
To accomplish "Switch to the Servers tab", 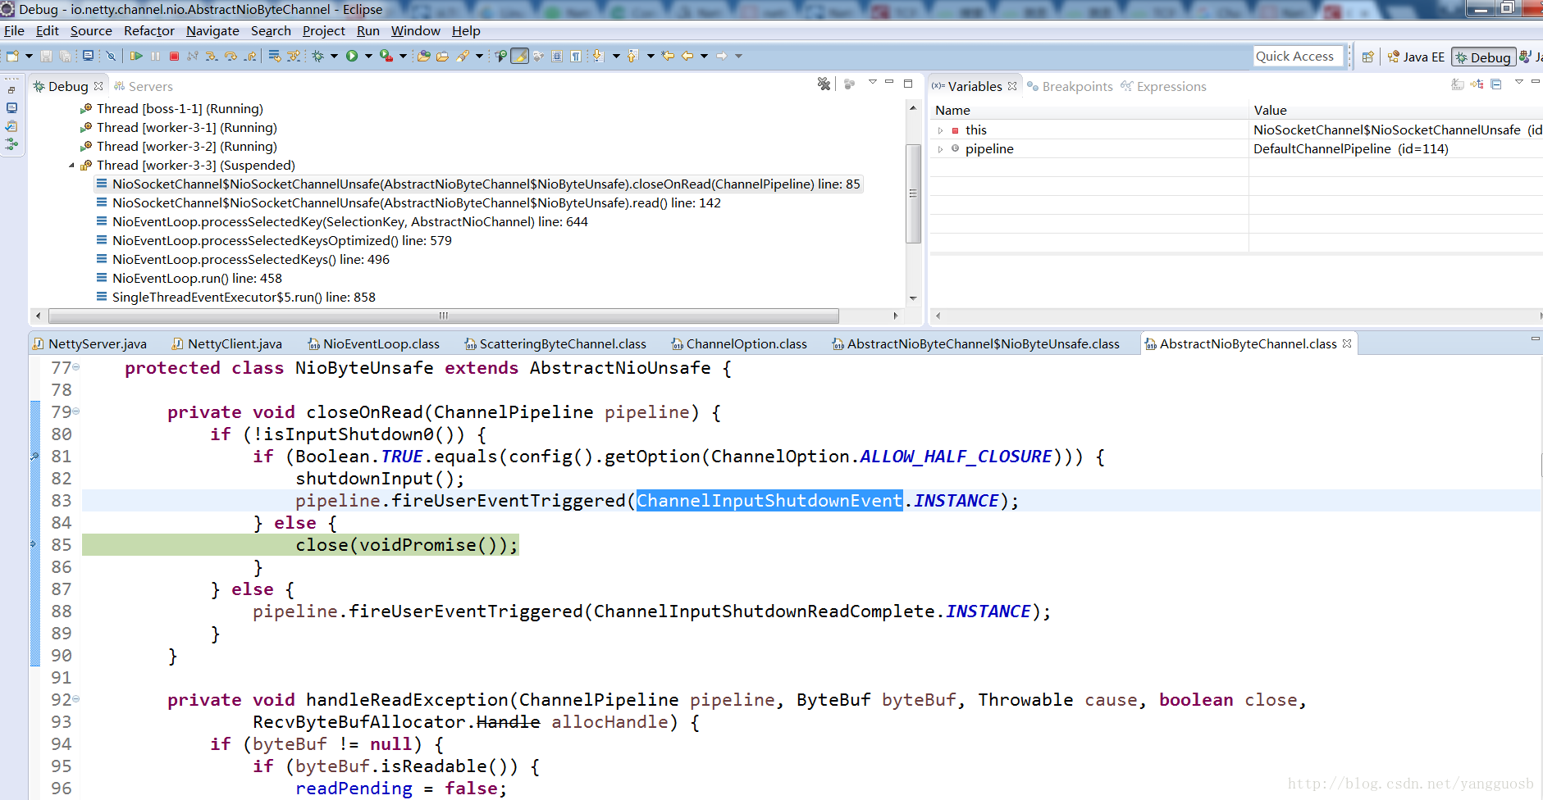I will pos(143,86).
